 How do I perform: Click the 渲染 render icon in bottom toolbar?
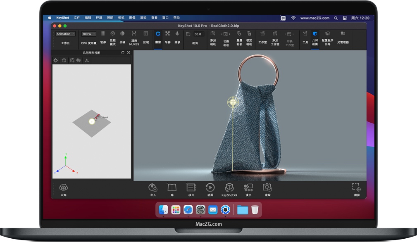tap(267, 188)
